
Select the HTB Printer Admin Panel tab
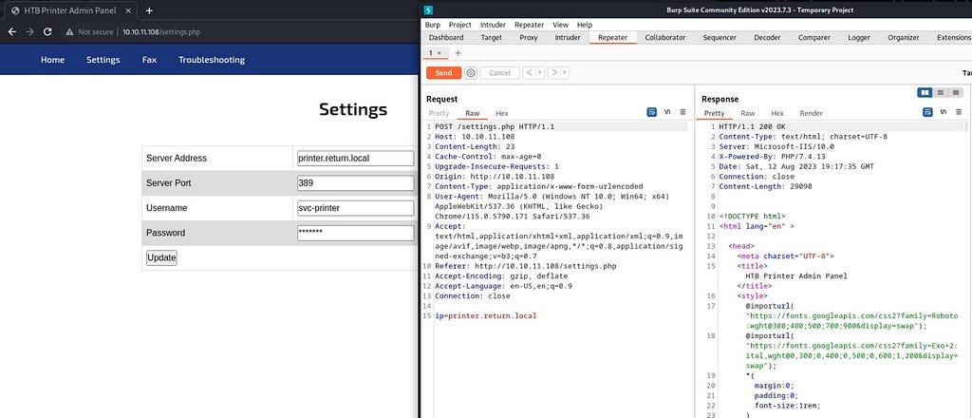tap(69, 10)
